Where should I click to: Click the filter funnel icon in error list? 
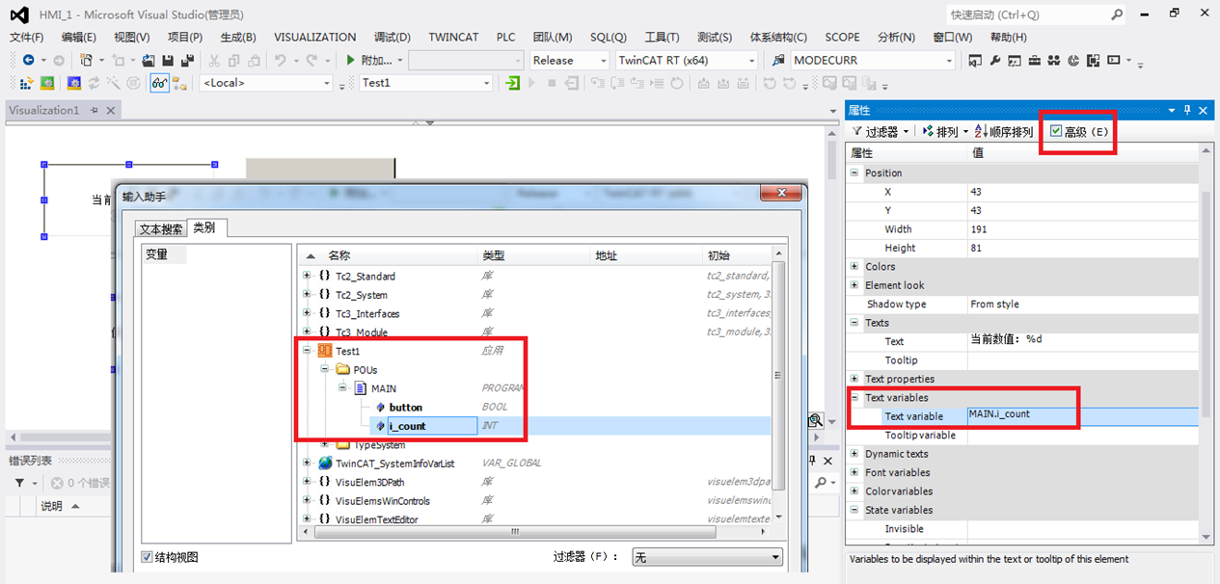pyautogui.click(x=20, y=483)
